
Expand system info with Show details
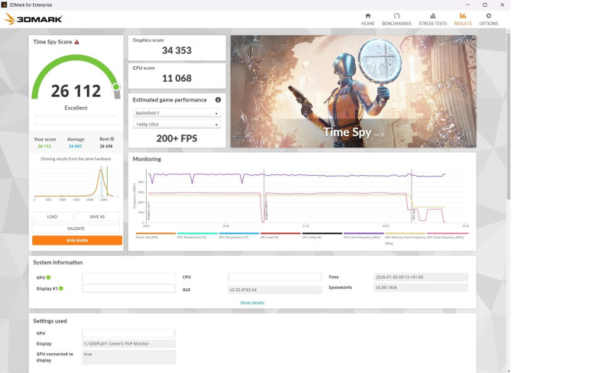[252, 303]
